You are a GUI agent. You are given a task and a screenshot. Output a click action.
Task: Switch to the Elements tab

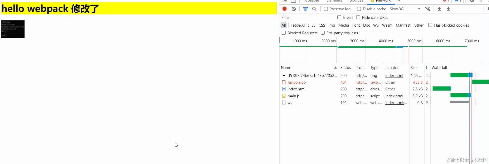[334, 1]
